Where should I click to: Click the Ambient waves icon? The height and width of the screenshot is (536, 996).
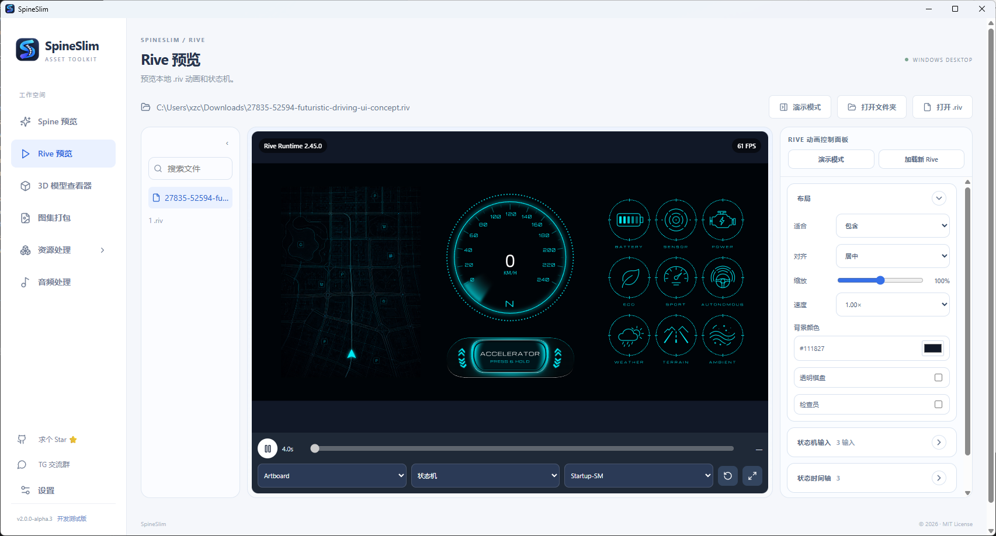[723, 336]
